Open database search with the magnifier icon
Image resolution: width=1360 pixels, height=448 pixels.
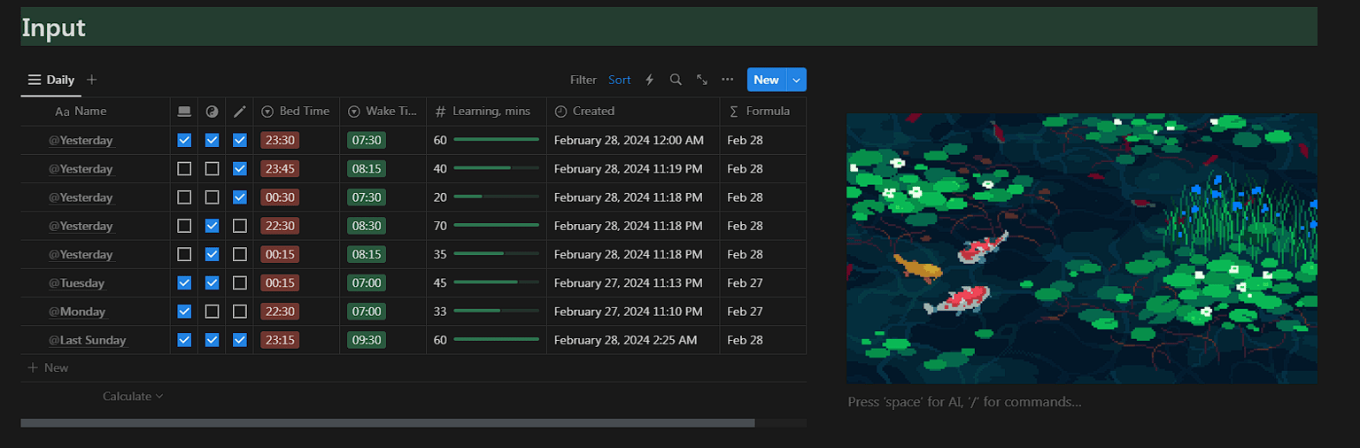676,80
